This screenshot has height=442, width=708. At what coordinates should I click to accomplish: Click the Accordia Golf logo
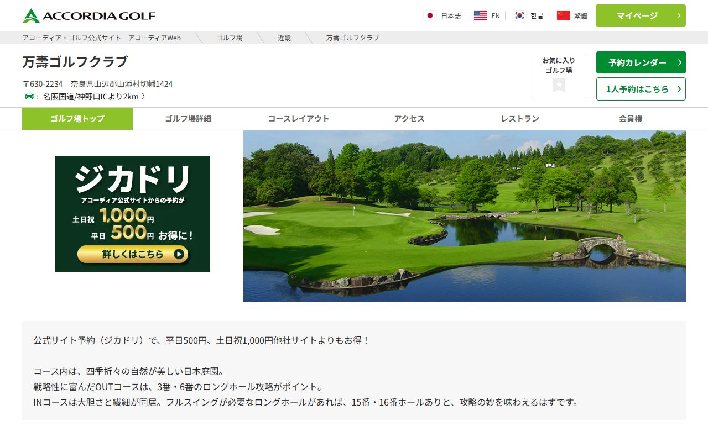click(x=89, y=15)
